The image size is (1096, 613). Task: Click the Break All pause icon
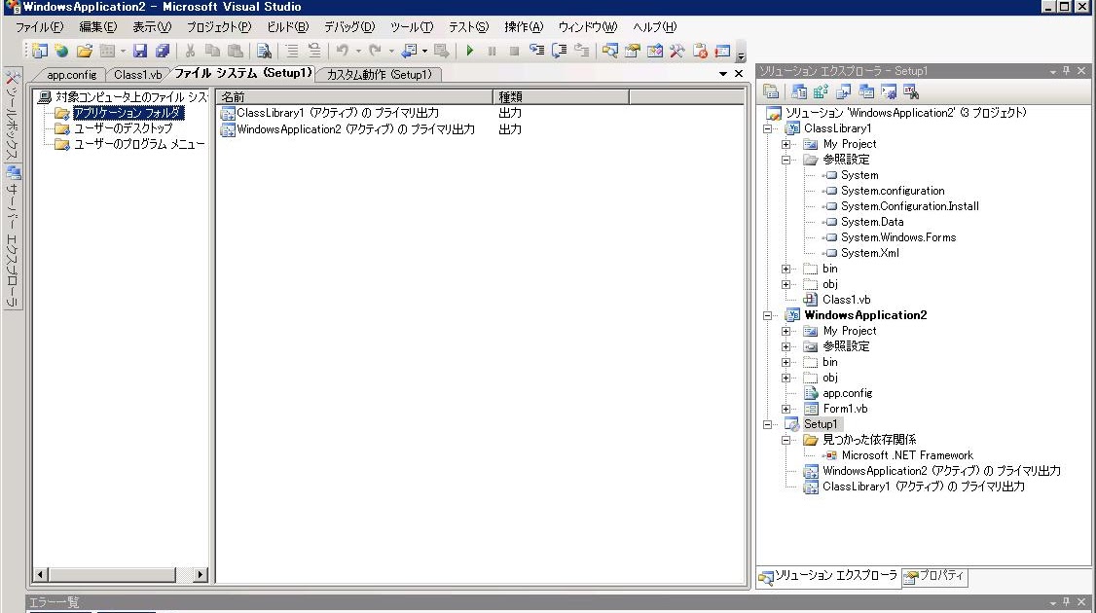(493, 51)
